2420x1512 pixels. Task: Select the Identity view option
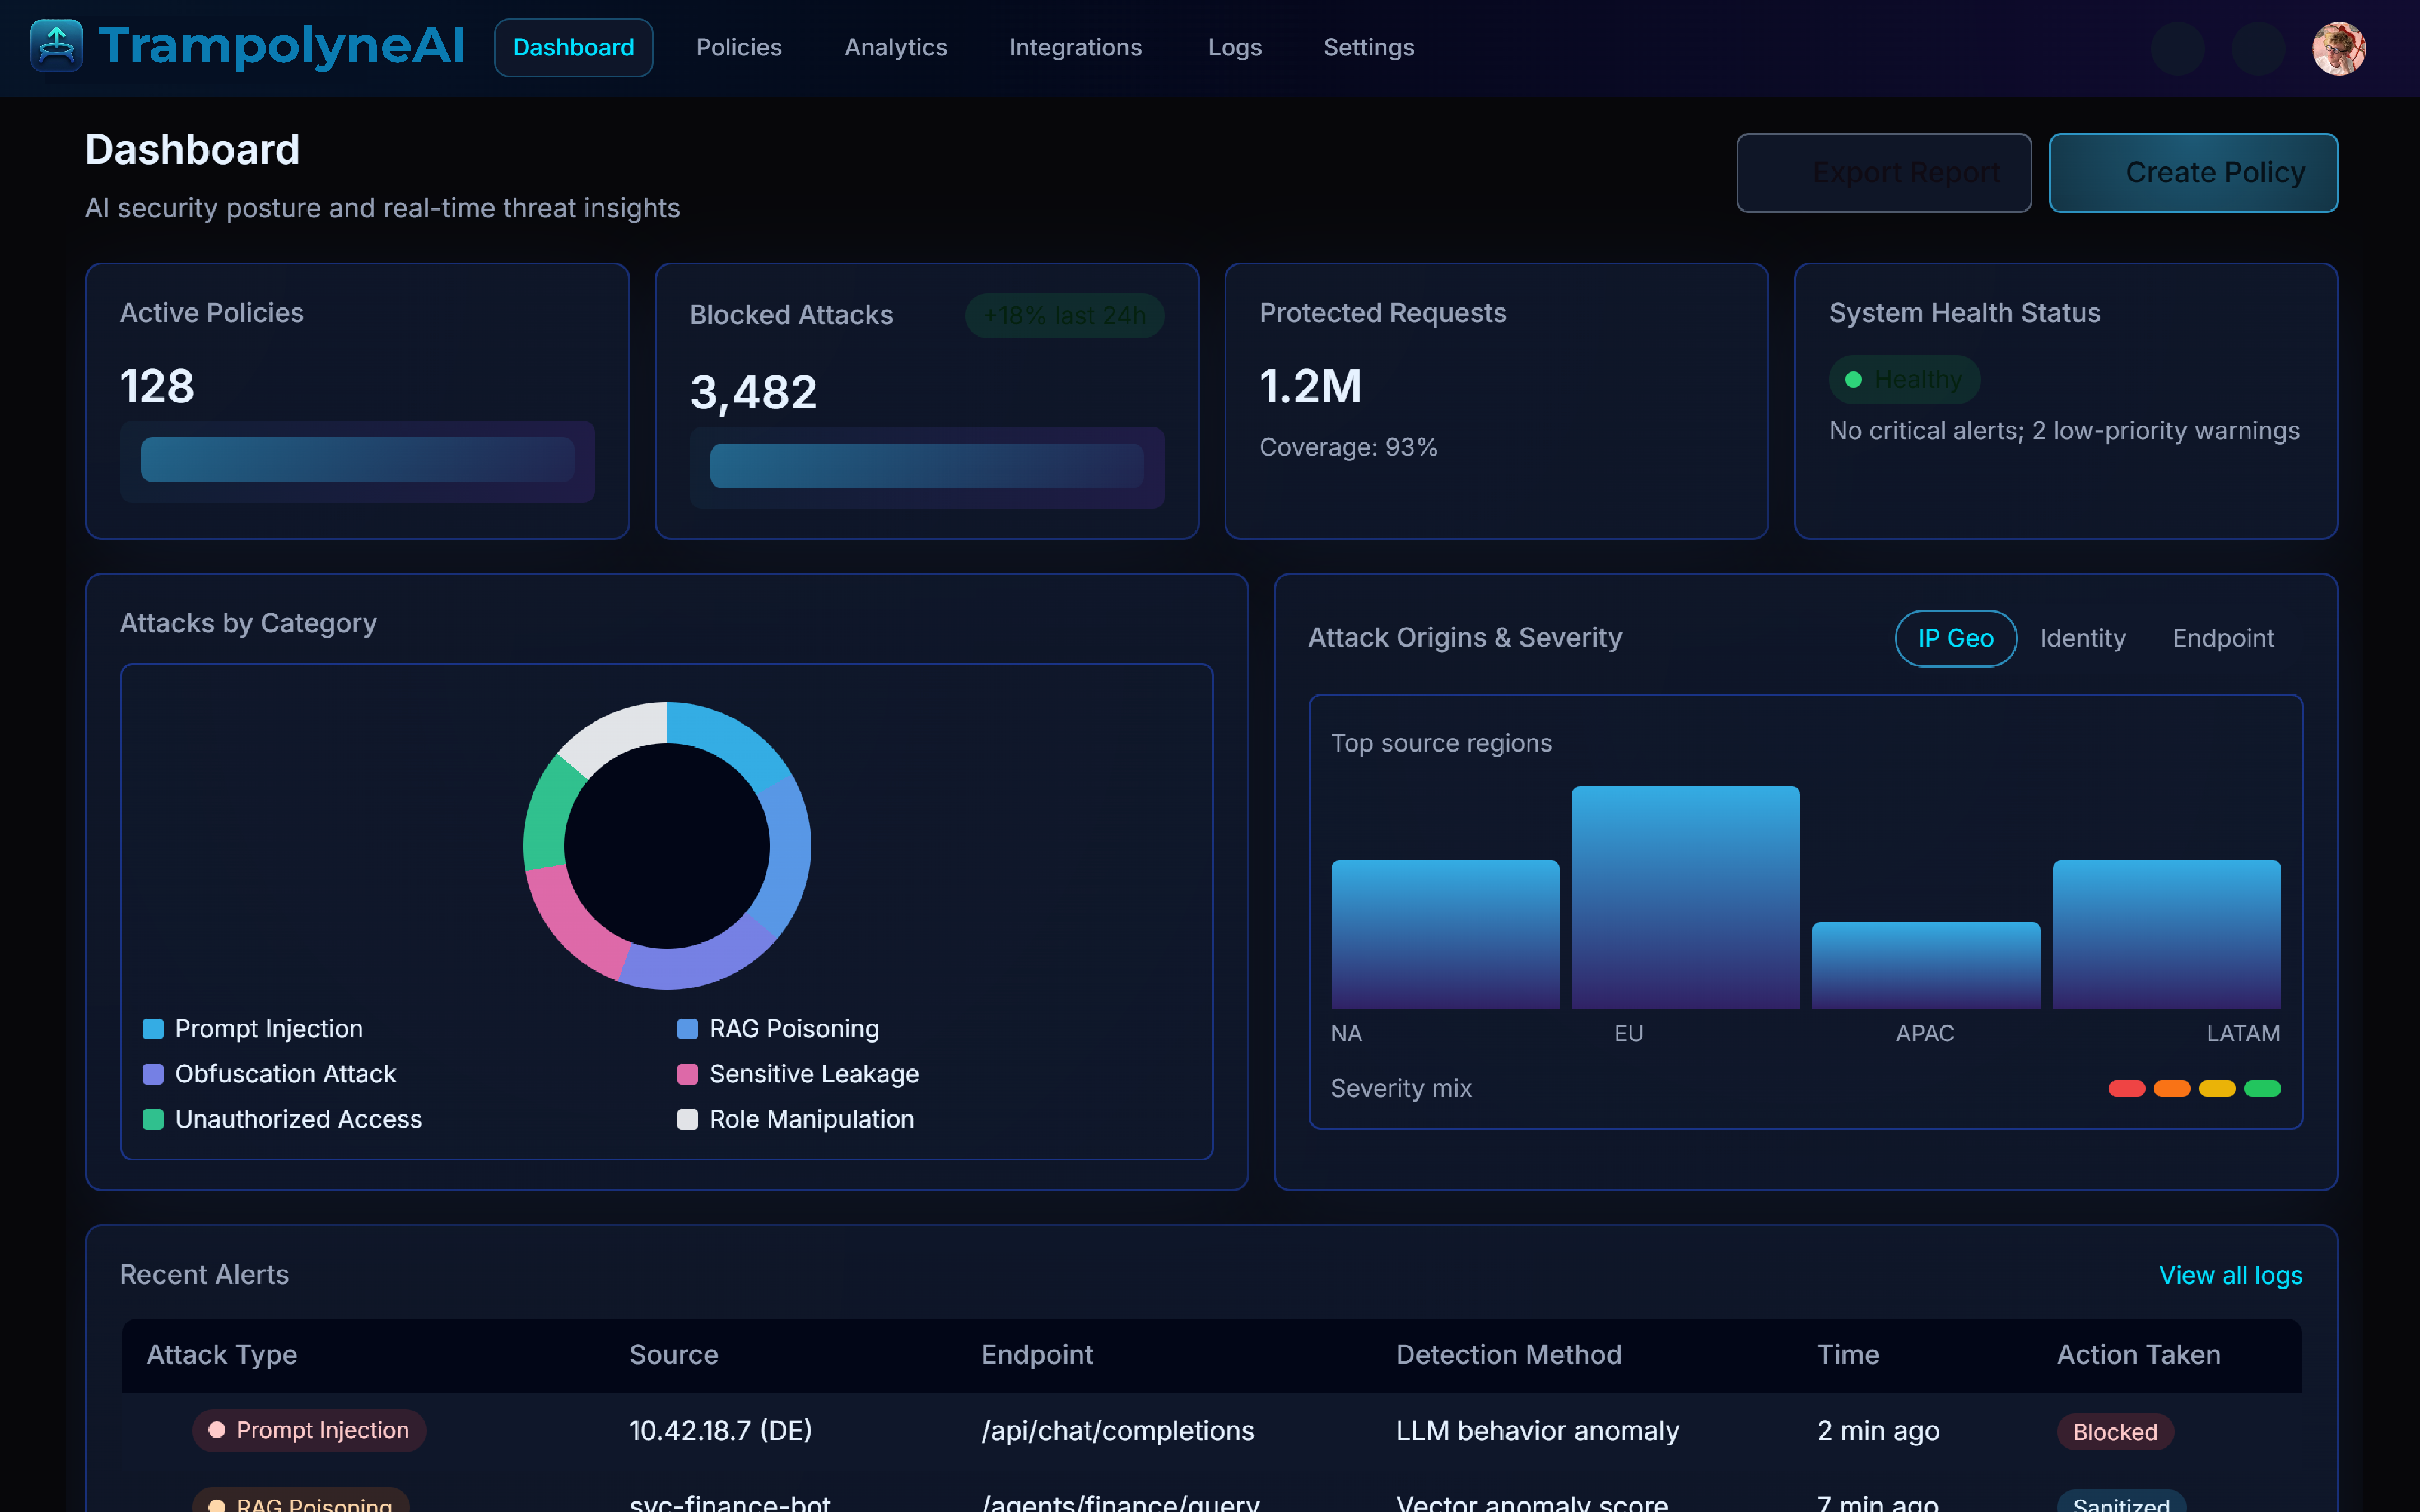coord(2082,638)
